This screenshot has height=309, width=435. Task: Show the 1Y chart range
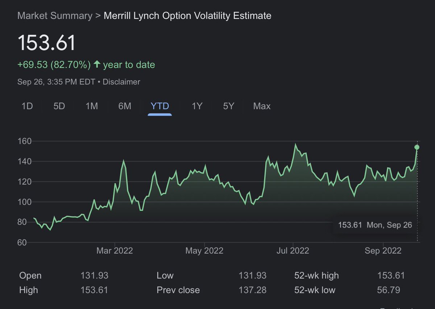(197, 106)
